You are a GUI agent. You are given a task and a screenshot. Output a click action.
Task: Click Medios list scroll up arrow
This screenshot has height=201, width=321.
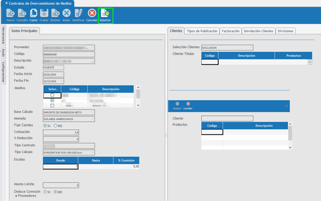138,87
